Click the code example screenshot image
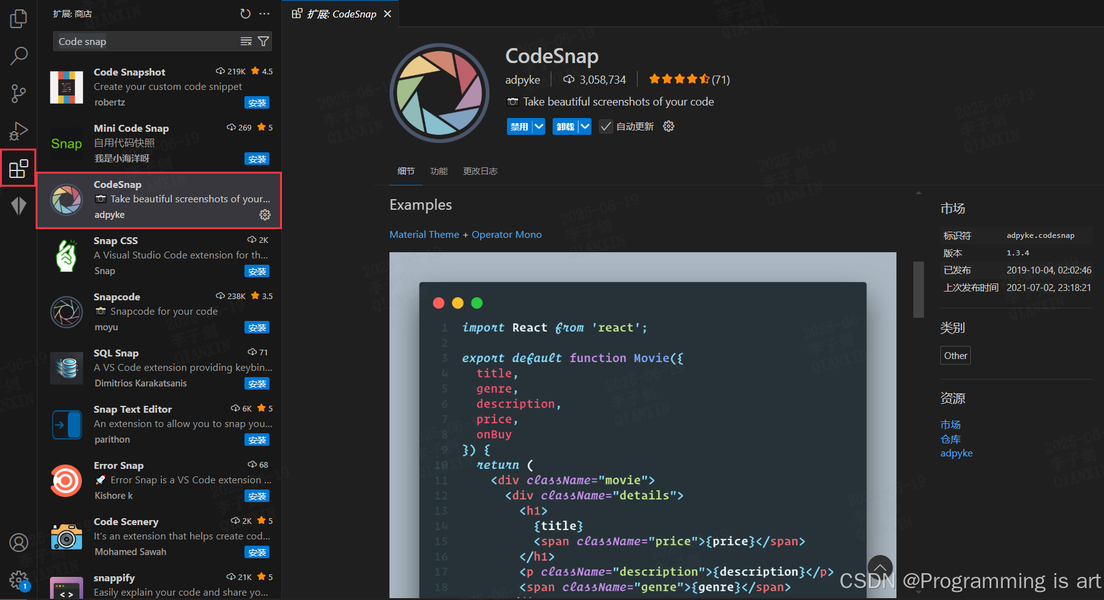The image size is (1104, 600). [x=643, y=425]
